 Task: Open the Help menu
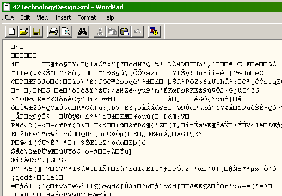click(108, 17)
